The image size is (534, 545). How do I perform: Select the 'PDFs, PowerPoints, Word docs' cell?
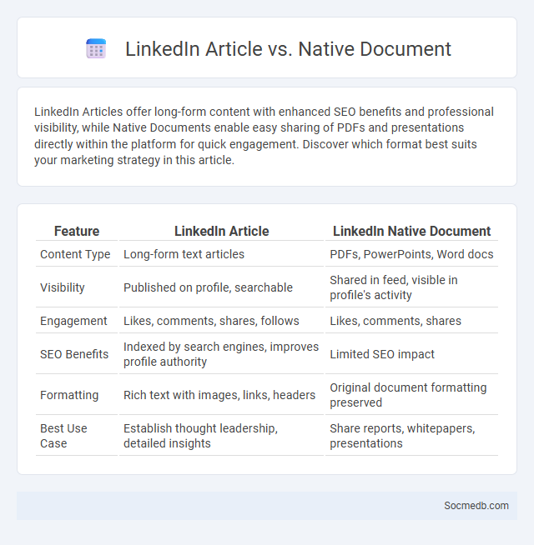411,254
